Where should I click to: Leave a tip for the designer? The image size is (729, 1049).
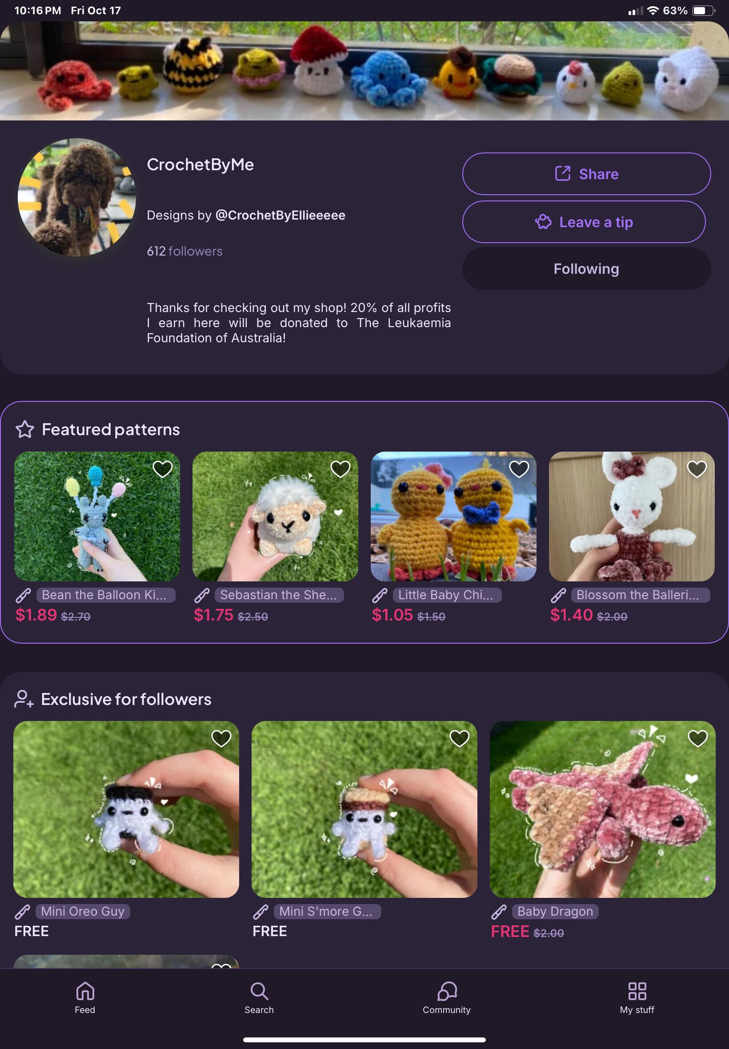point(584,222)
